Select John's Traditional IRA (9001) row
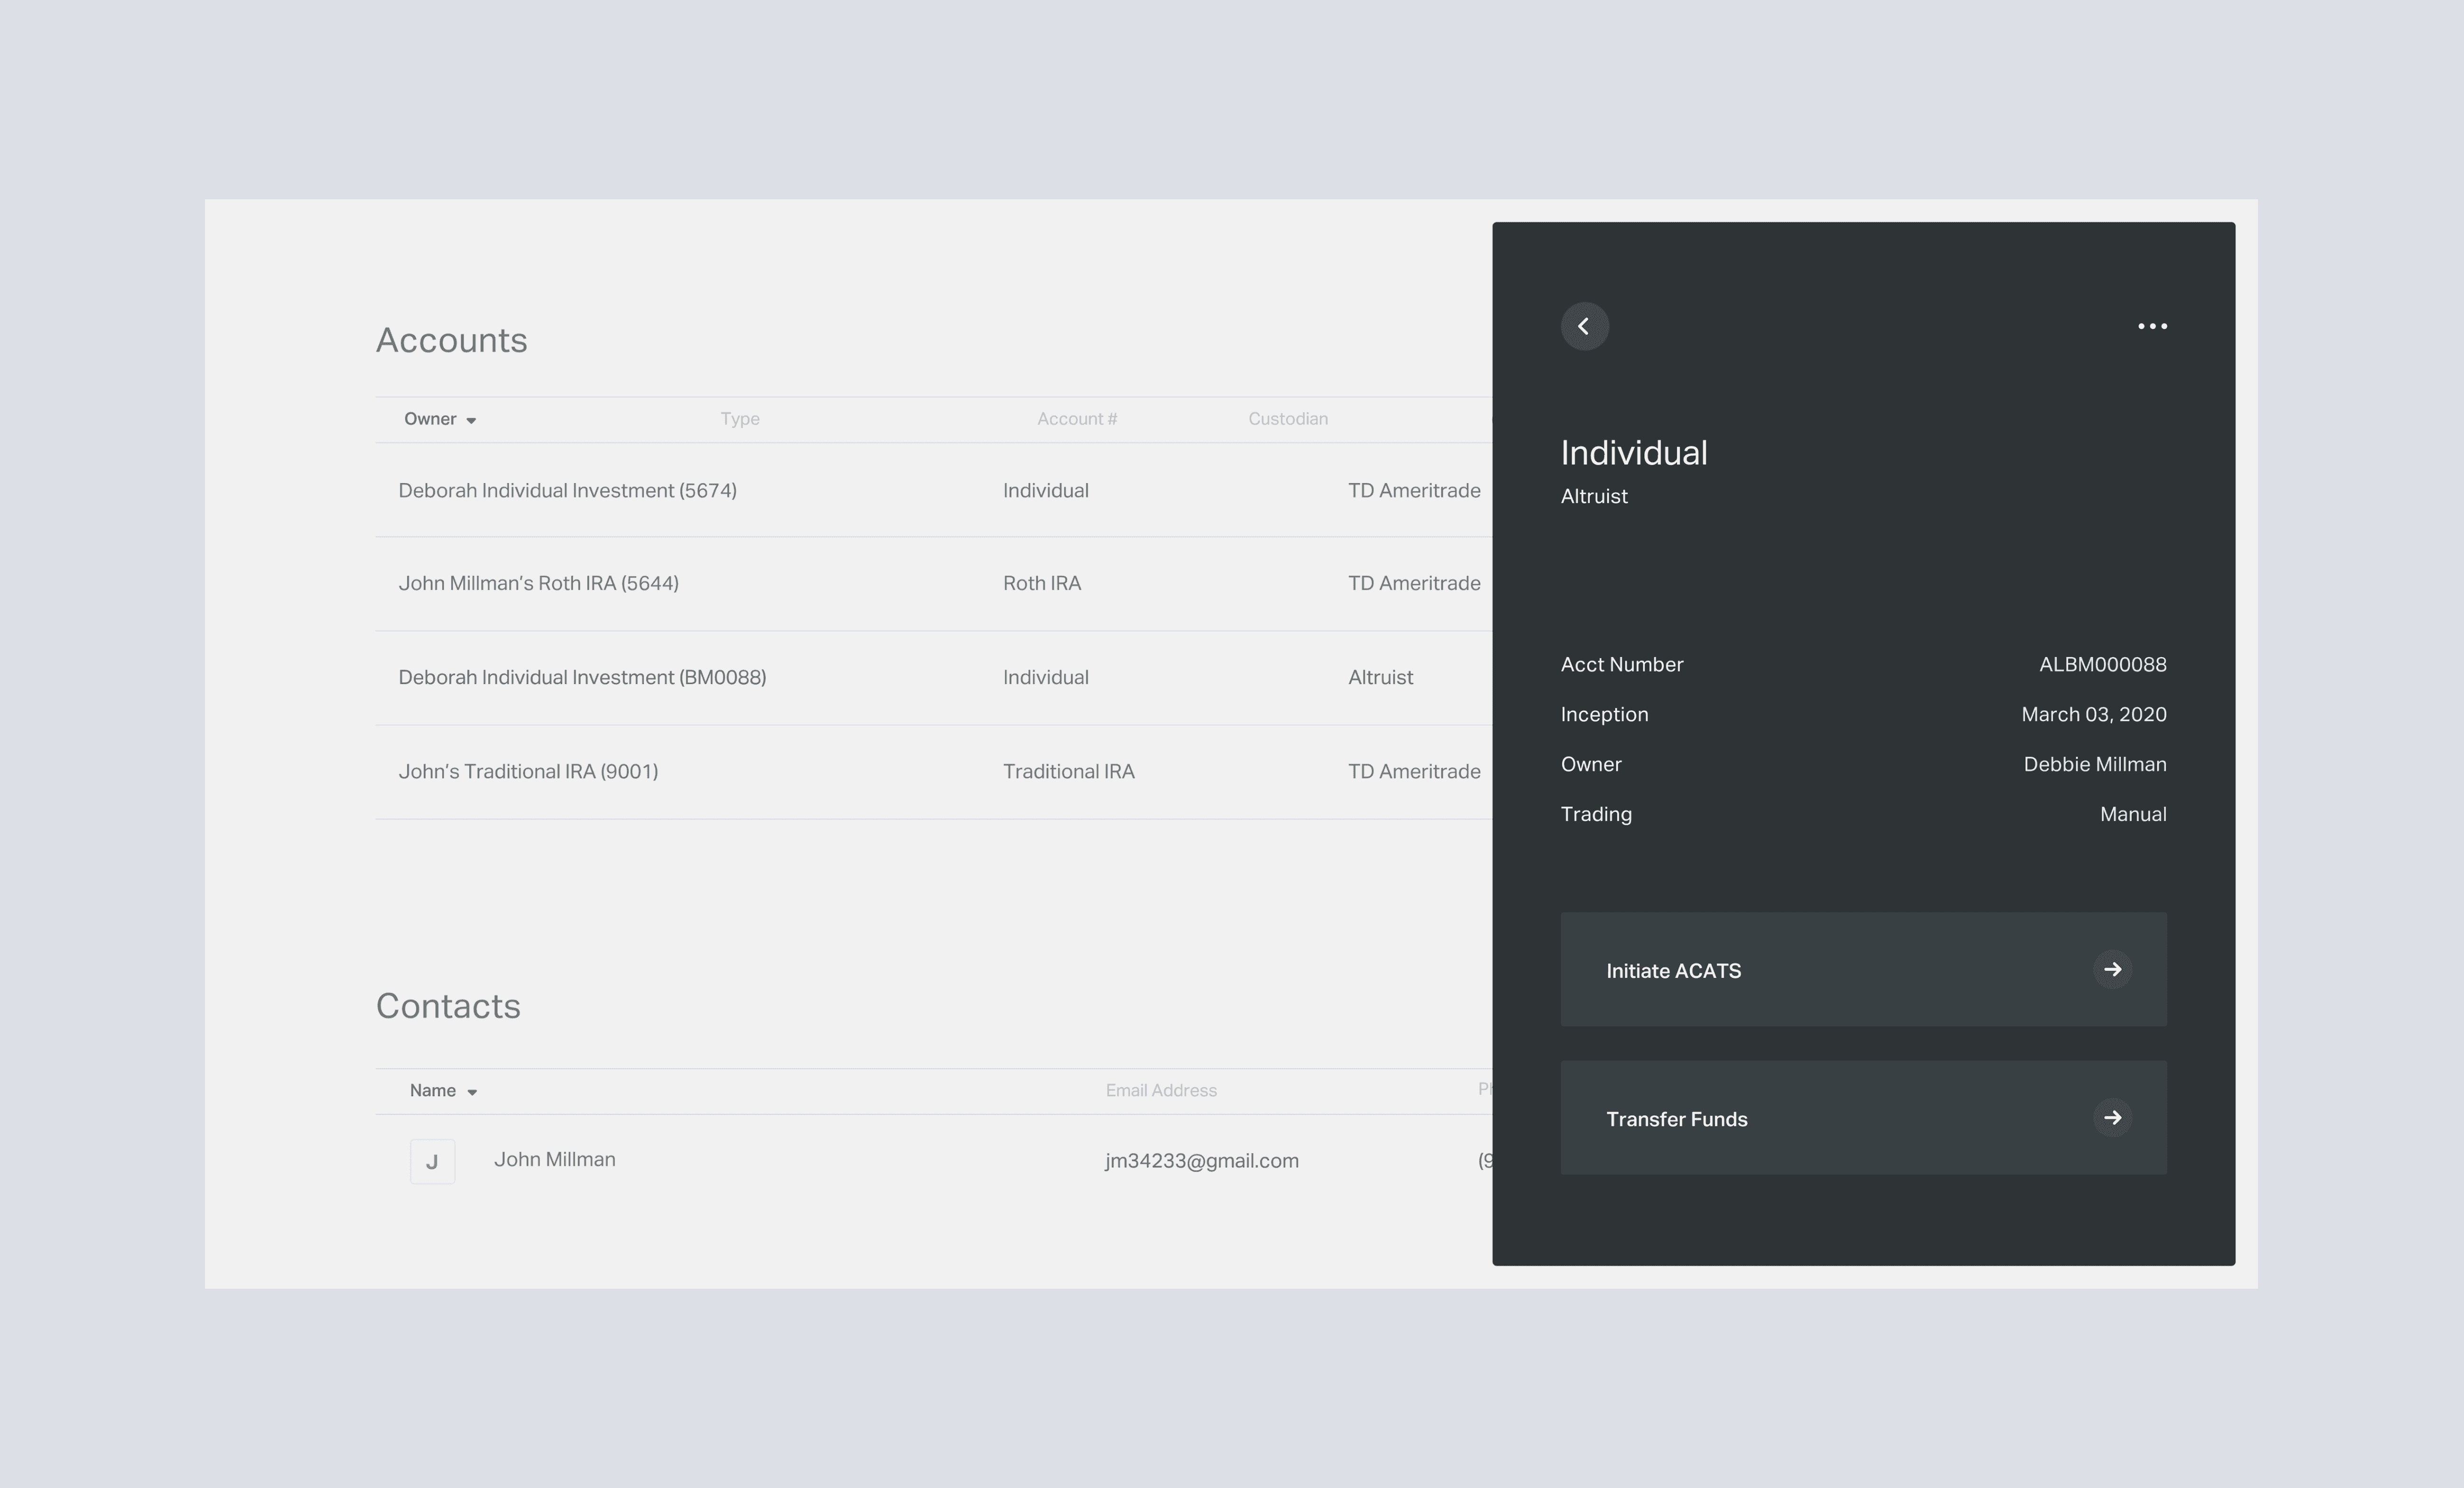Screen dimensions: 2464x1488 click(x=528, y=771)
